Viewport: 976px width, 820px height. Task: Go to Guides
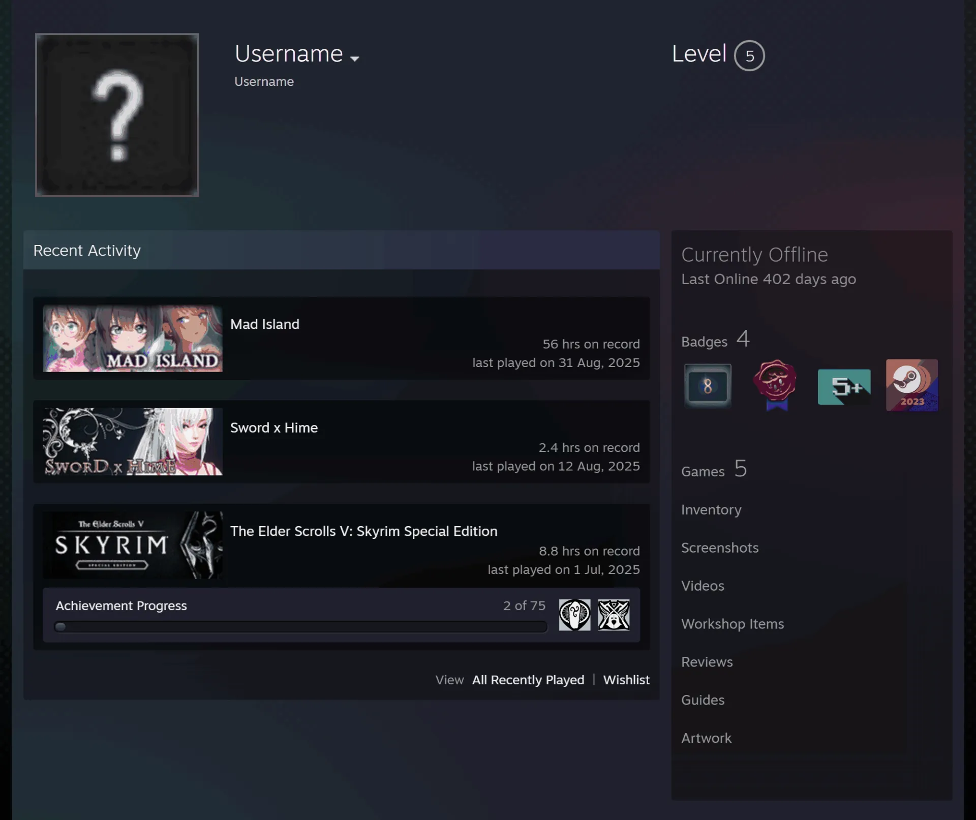pyautogui.click(x=703, y=701)
